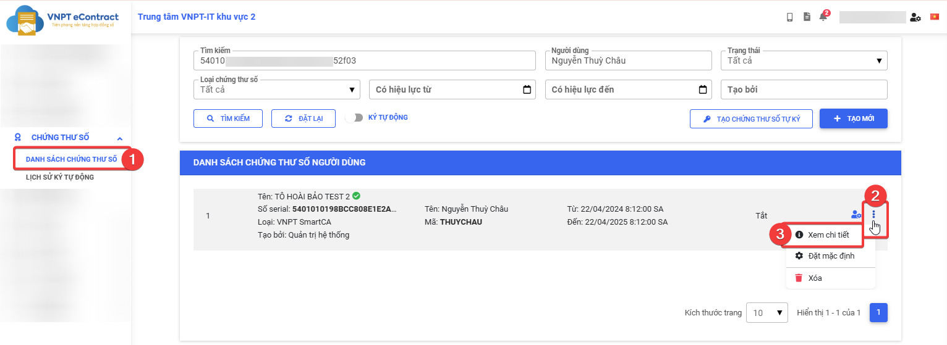Open the mobile device icon in header
Image resolution: width=947 pixels, height=345 pixels.
[790, 17]
